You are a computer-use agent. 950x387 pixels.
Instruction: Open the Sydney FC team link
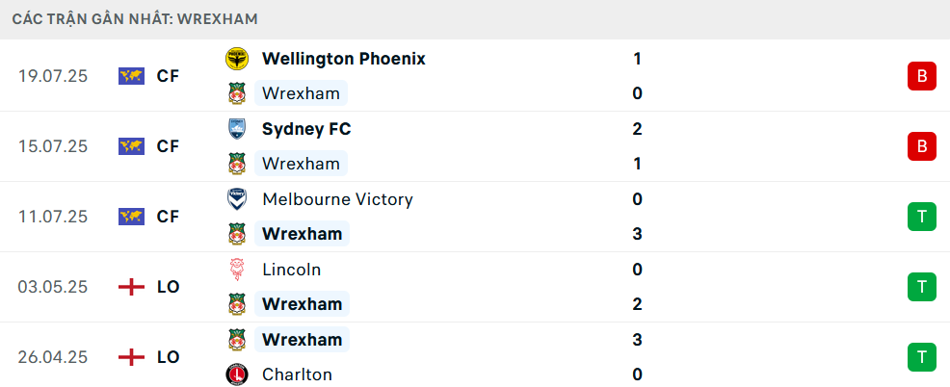pos(306,129)
